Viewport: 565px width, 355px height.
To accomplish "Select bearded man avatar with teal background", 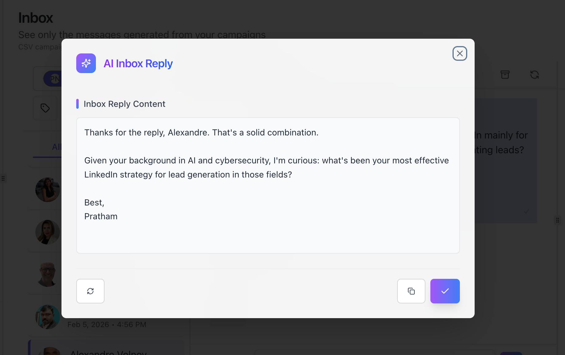I will (48, 317).
